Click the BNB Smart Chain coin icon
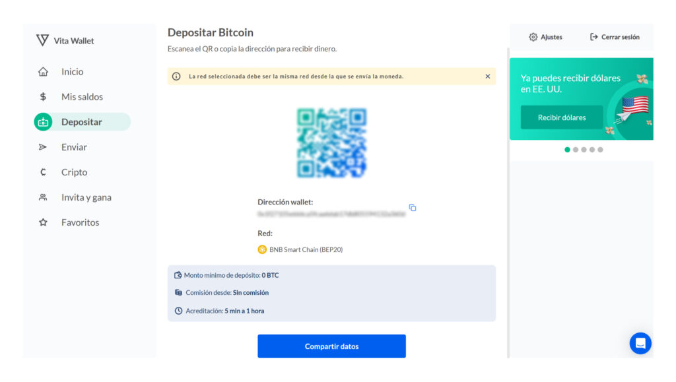This screenshot has width=676, height=382. (262, 250)
